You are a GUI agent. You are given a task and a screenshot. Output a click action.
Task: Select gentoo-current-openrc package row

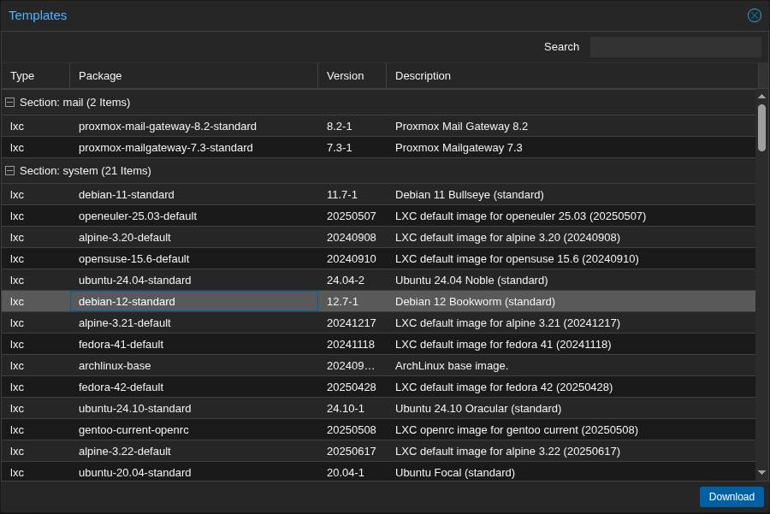coord(379,429)
